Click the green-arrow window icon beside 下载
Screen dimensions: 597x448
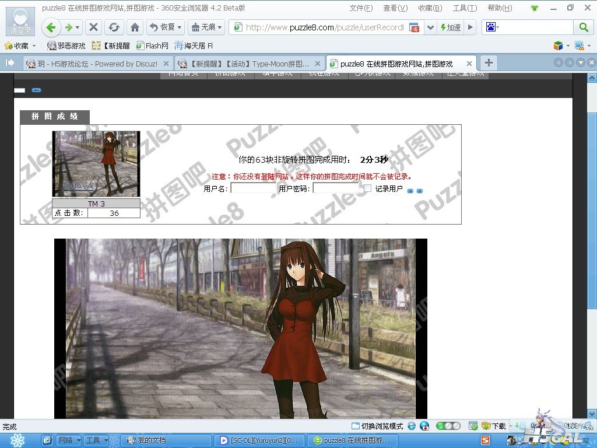pos(473,426)
